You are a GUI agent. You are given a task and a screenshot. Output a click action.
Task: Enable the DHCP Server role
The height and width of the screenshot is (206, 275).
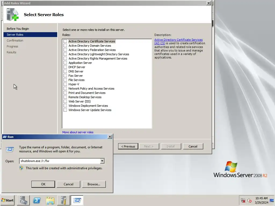tap(65, 67)
